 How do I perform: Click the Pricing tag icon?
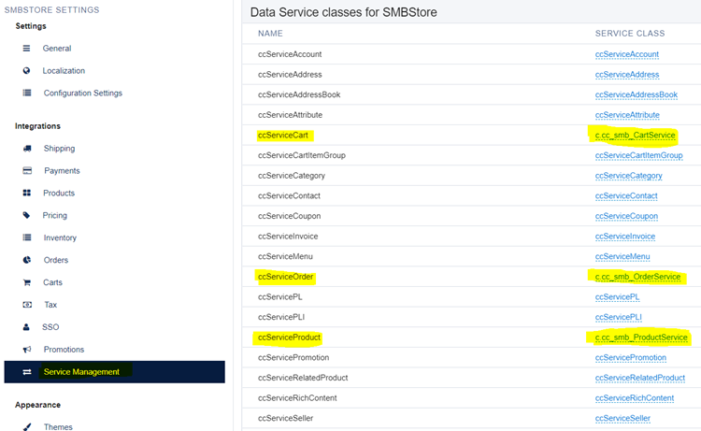click(x=27, y=215)
